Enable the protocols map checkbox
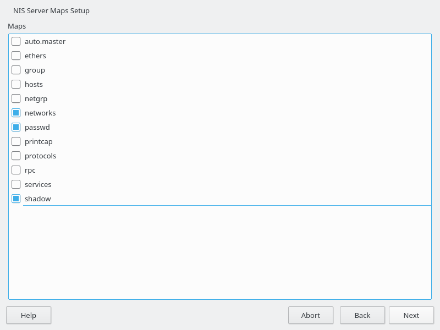This screenshot has width=440, height=330. 16,156
